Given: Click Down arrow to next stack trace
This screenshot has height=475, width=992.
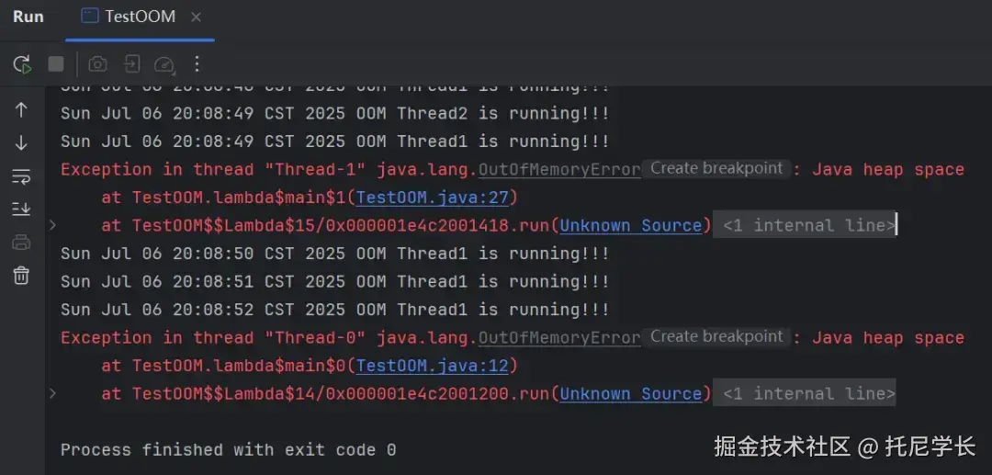Looking at the screenshot, I should [x=22, y=143].
